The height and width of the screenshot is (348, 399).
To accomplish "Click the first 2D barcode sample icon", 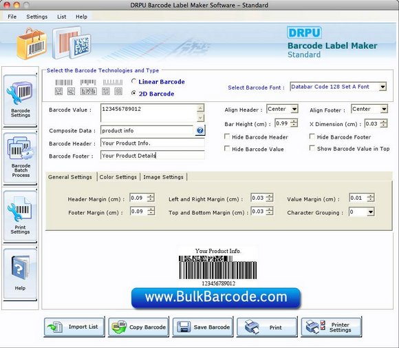I will (x=58, y=91).
